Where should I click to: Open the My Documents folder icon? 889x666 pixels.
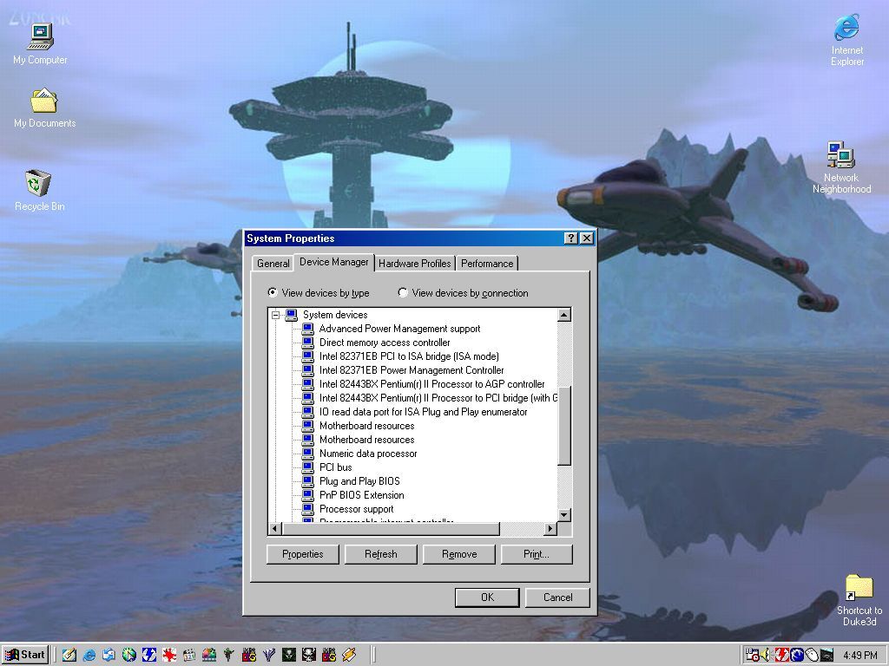pos(43,101)
